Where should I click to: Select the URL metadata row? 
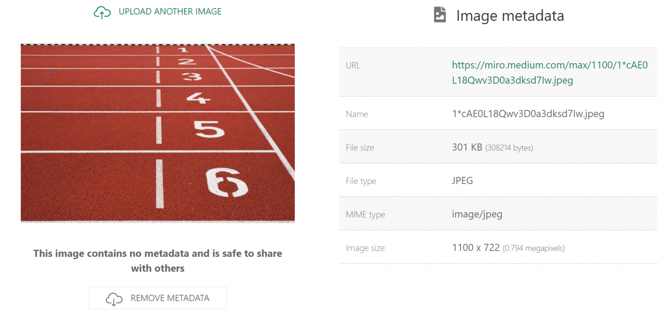498,72
